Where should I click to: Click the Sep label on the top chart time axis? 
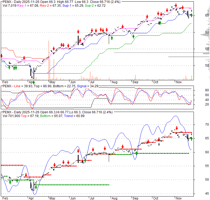pos(135,82)
